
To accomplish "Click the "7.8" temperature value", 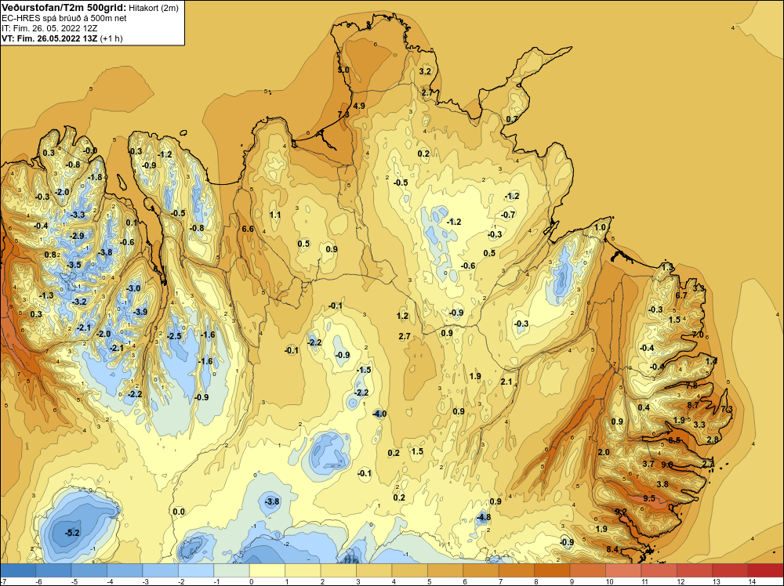I will pos(691,385).
